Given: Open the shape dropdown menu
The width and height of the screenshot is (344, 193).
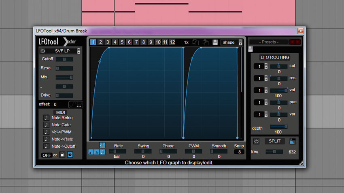Looking at the screenshot, I should coord(231,42).
